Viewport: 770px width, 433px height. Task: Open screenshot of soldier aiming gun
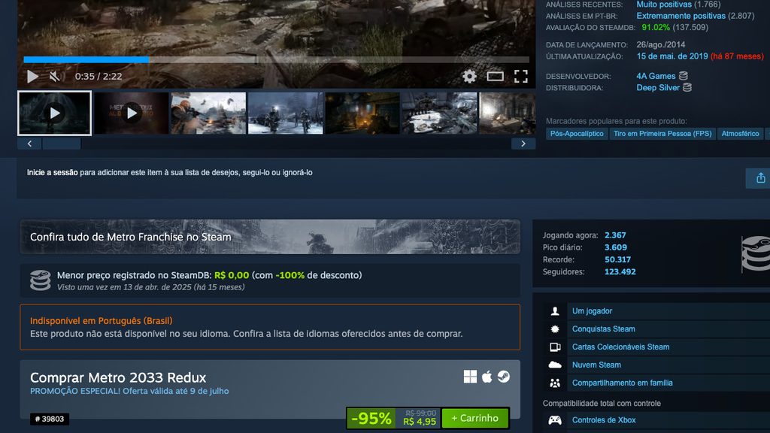tap(209, 113)
